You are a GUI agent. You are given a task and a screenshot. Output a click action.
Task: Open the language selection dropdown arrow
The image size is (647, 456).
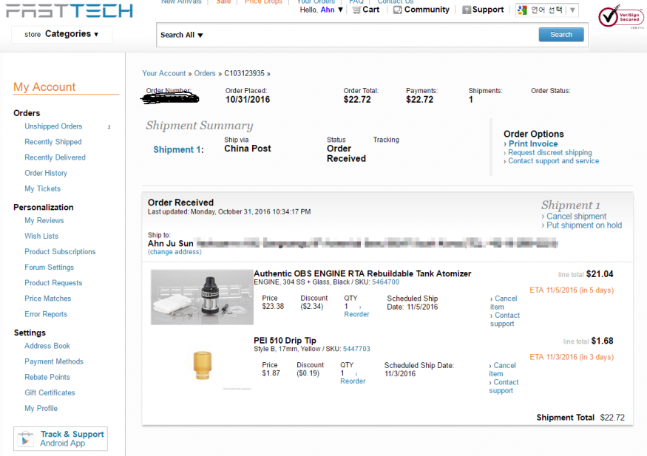pyautogui.click(x=572, y=10)
